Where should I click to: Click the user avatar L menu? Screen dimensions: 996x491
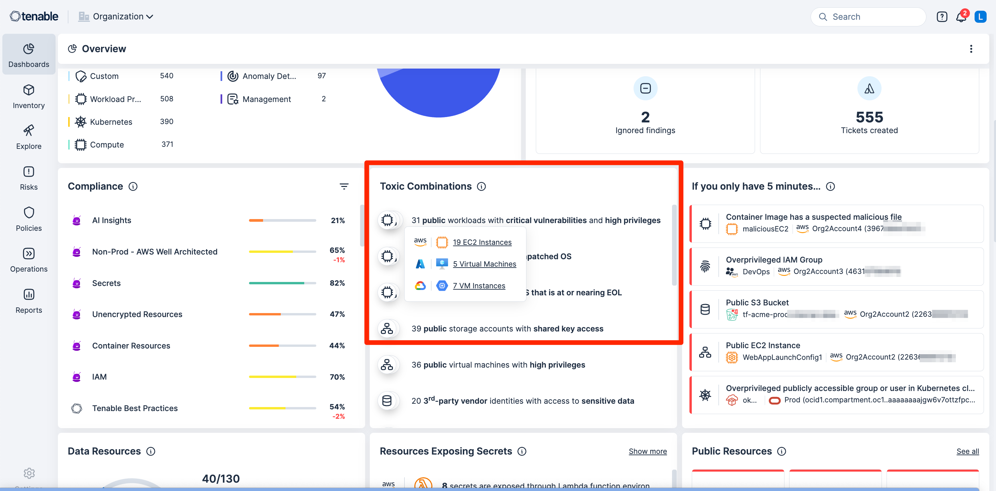coord(981,17)
